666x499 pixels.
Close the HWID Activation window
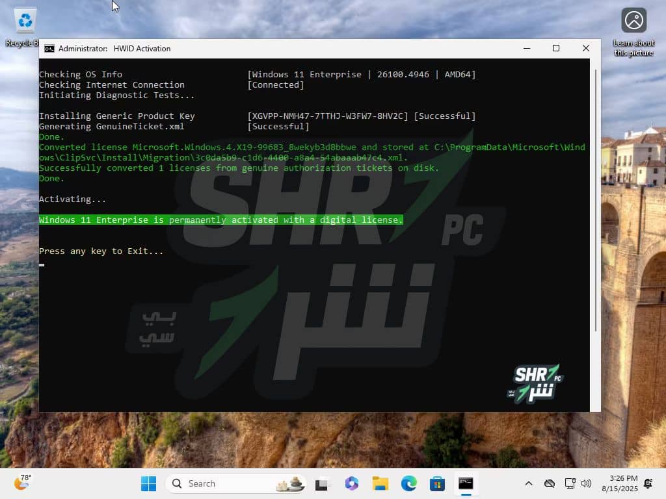586,48
